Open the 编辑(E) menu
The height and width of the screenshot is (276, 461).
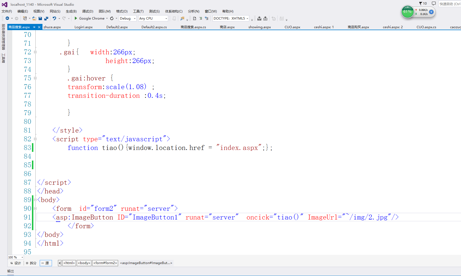(x=23, y=11)
